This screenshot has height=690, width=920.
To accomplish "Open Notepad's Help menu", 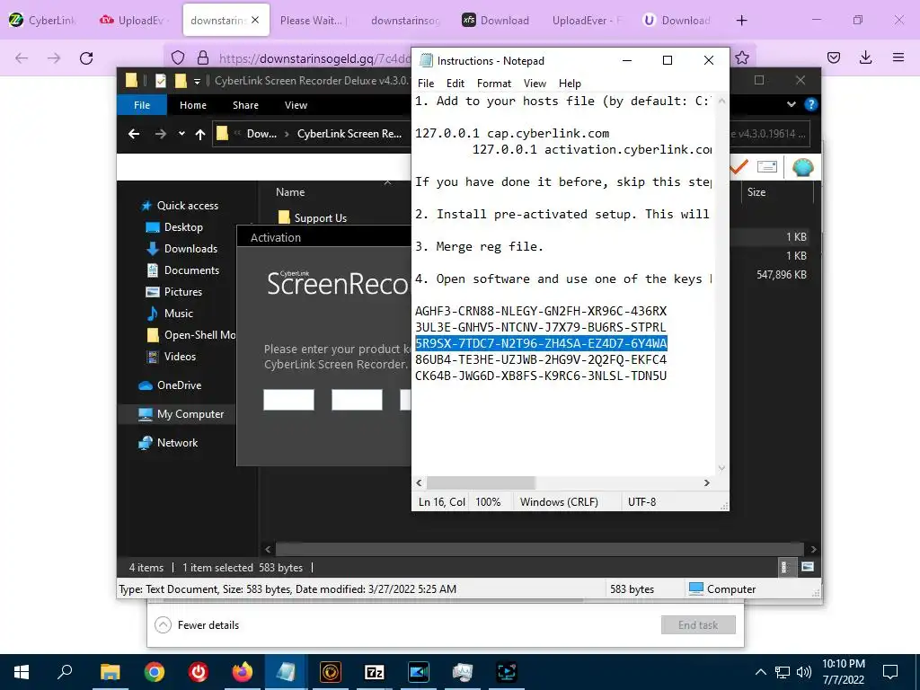I will coord(570,84).
